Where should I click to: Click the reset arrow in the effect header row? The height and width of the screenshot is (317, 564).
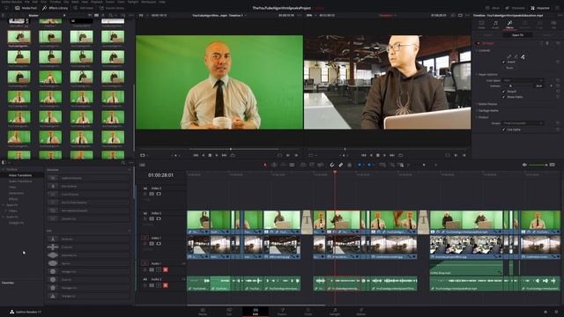(x=558, y=43)
